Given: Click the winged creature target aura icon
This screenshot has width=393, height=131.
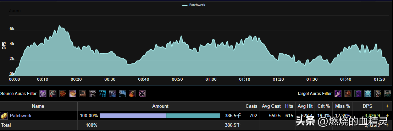Looking at the screenshot, I should click(x=387, y=94).
